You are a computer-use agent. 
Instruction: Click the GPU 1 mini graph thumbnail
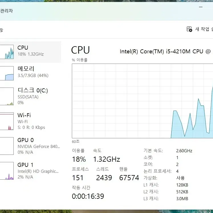[7, 171]
